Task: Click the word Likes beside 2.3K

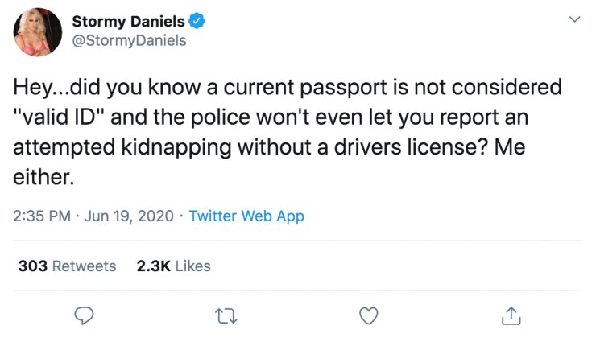Action: (192, 266)
